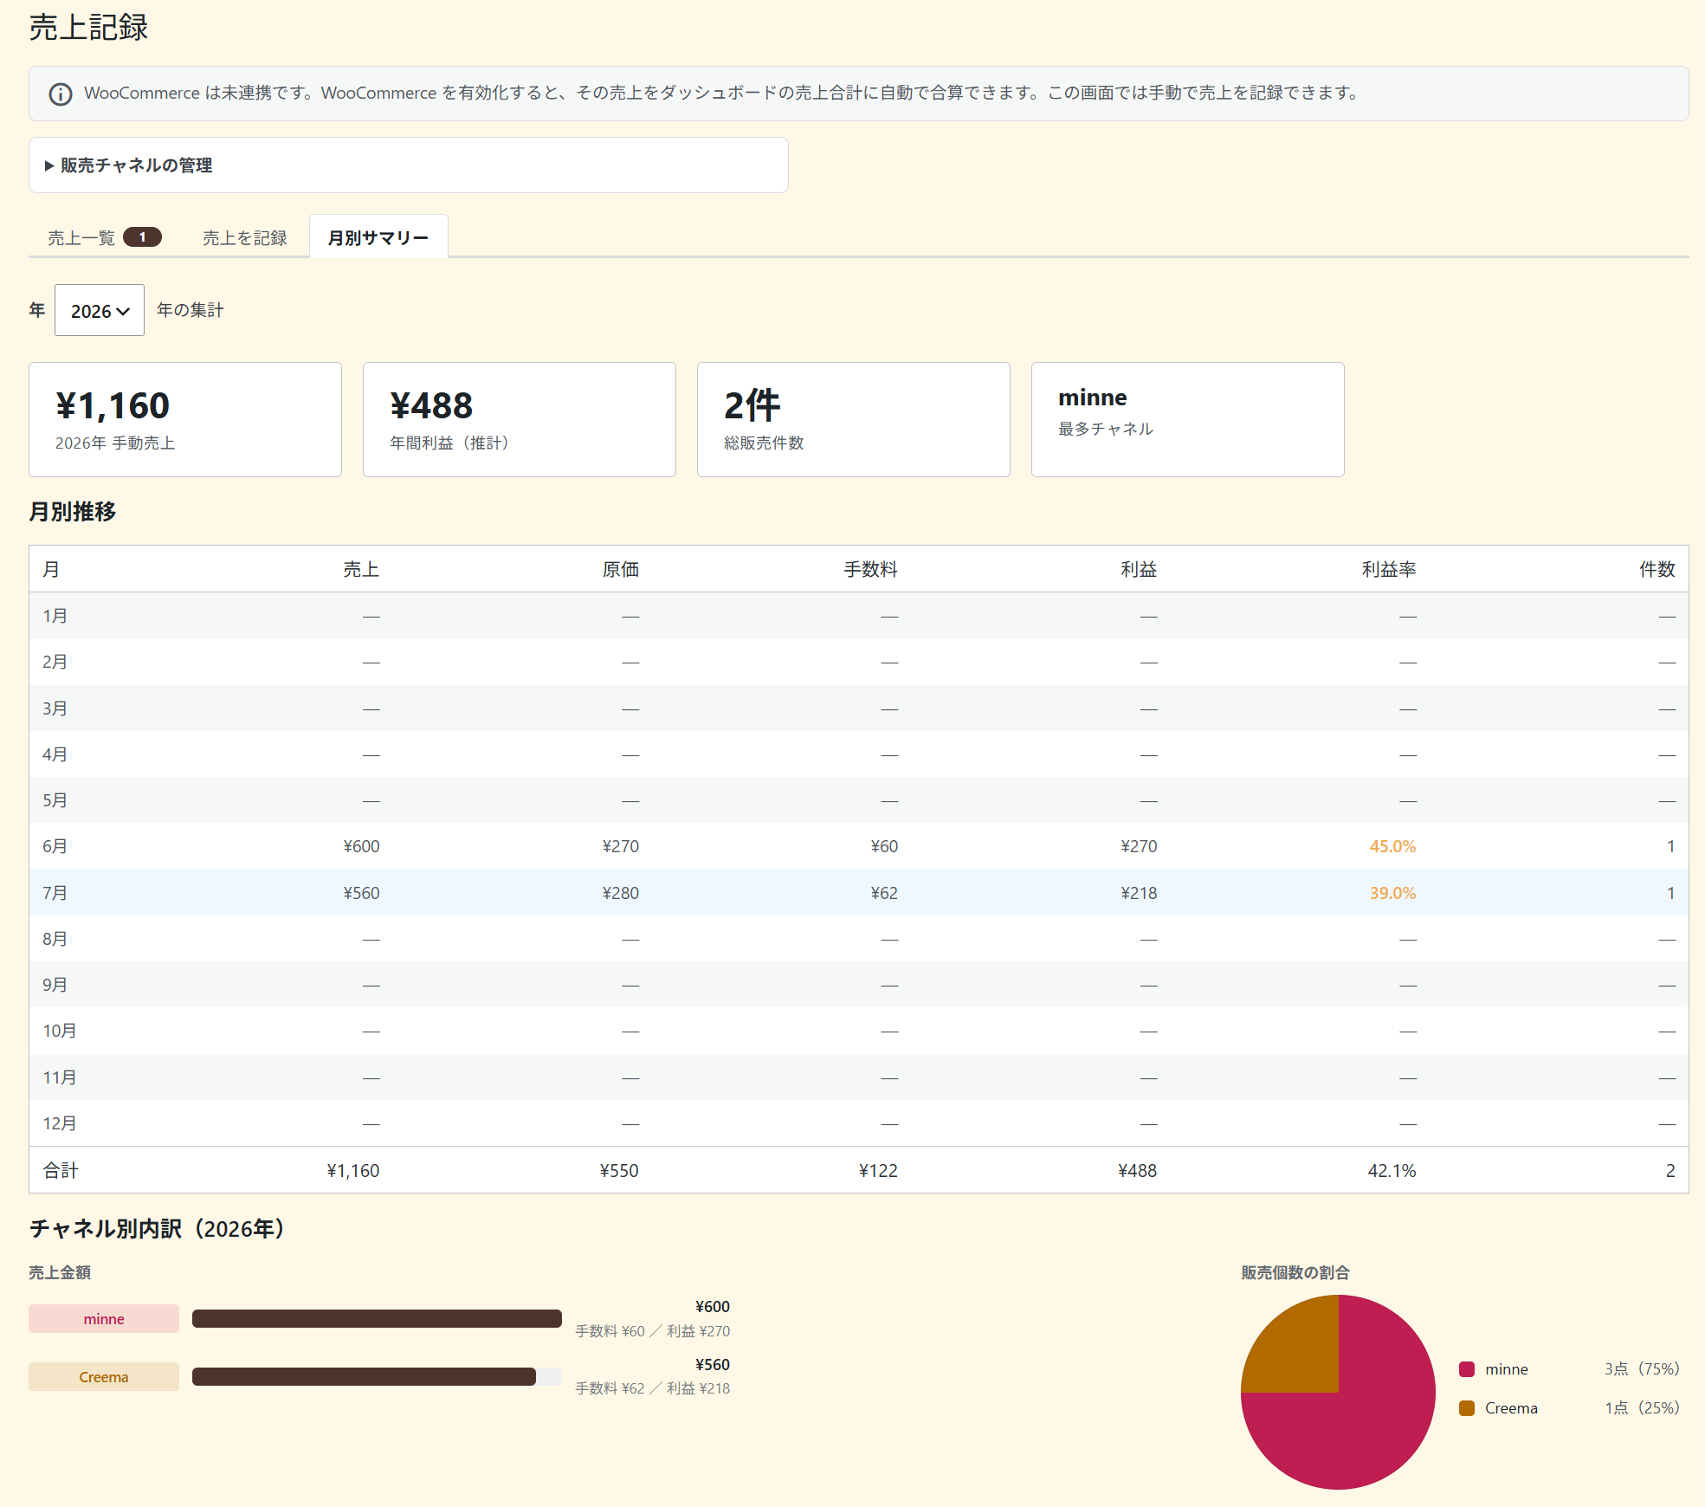This screenshot has height=1507, width=1705.
Task: Click the minne channel tag
Action: (104, 1319)
